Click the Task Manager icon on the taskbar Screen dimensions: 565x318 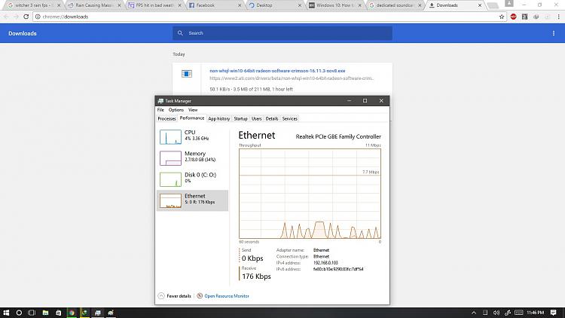(97, 313)
